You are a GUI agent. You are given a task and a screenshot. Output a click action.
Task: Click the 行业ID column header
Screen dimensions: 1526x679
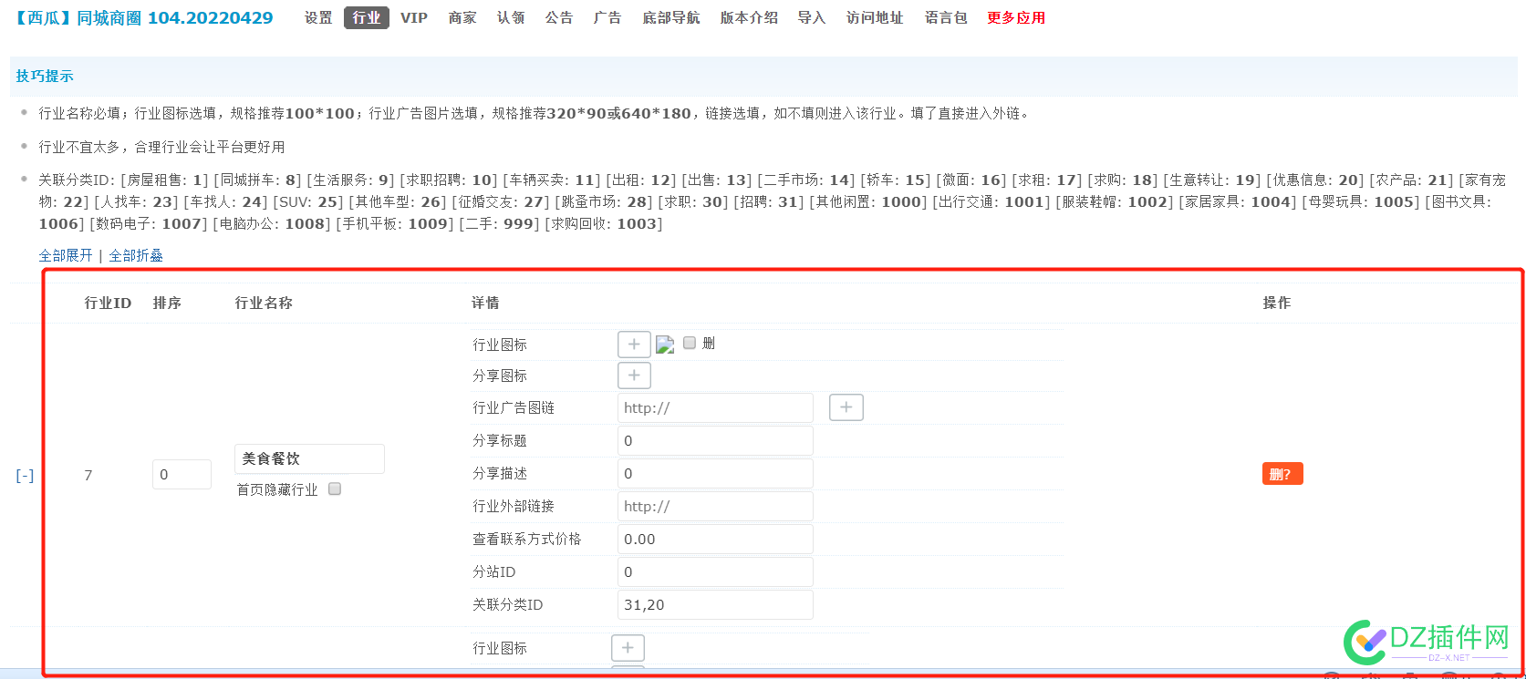pos(108,303)
